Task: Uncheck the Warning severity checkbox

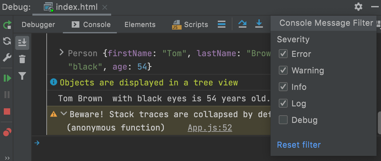Action: (x=283, y=70)
